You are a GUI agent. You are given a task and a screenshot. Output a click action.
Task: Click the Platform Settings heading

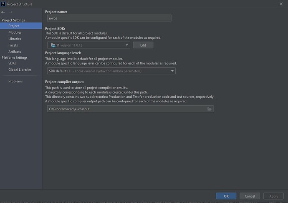tap(15, 57)
